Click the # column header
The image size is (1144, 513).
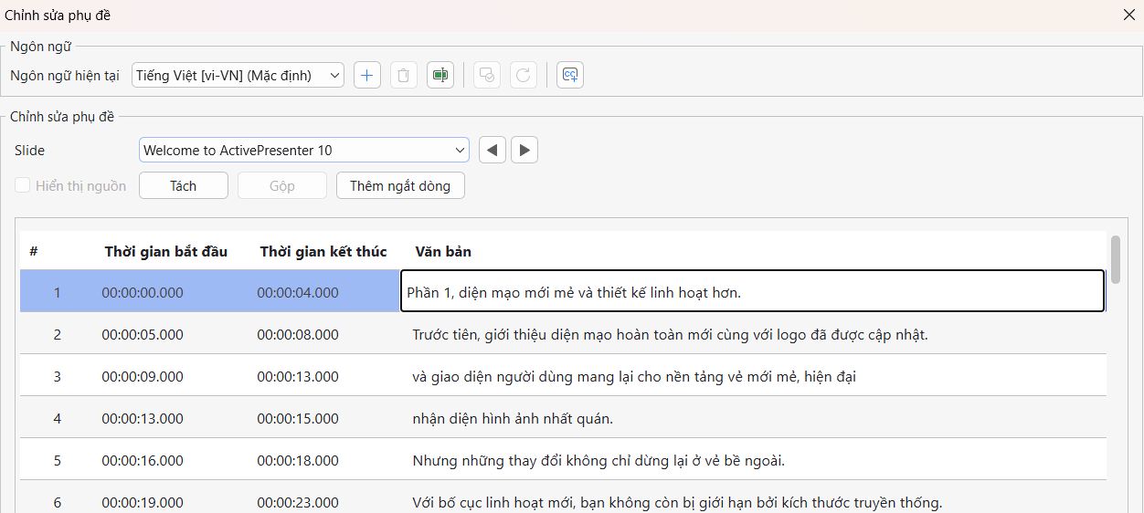point(34,251)
